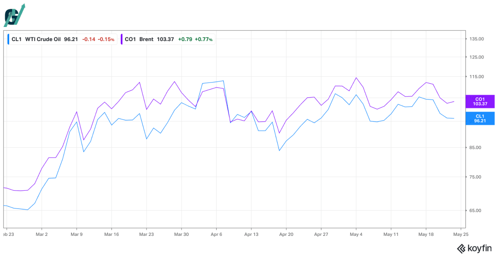498x257 pixels.
Task: Click the koyfin logo icon
Action: click(x=461, y=249)
